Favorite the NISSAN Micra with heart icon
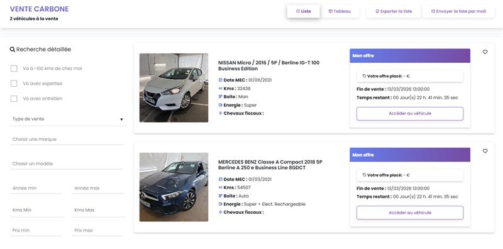Screen dimensions: 503x249 point(485,52)
